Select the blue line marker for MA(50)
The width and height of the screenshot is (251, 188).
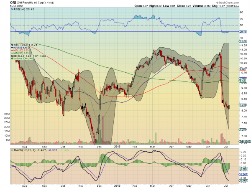pyautogui.click(x=12, y=48)
